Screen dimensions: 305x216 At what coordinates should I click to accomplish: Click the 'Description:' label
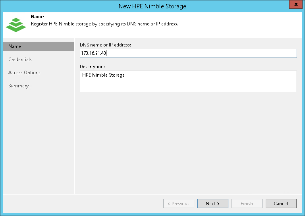pos(92,67)
